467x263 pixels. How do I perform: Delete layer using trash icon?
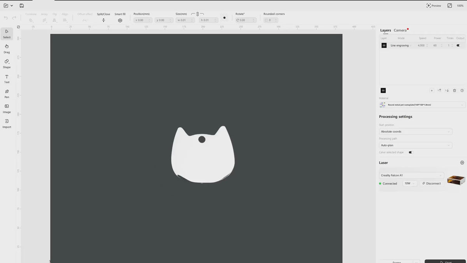click(x=455, y=90)
